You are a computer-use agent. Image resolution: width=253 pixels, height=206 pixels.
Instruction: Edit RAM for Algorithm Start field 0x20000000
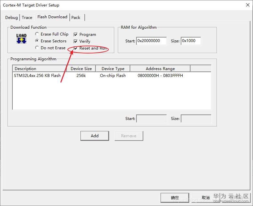tap(151, 41)
